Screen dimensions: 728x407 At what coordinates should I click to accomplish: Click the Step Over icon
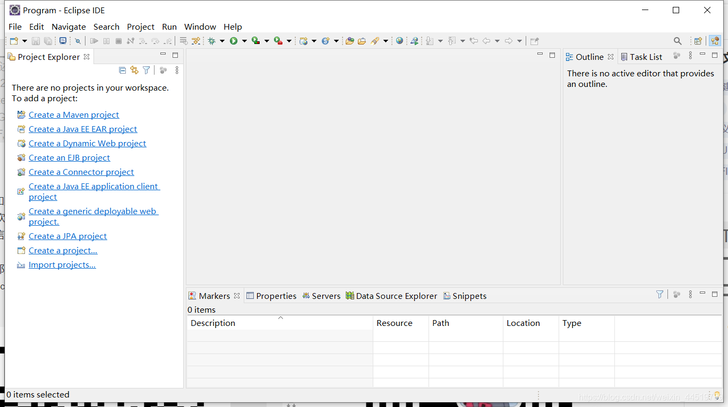pos(155,41)
